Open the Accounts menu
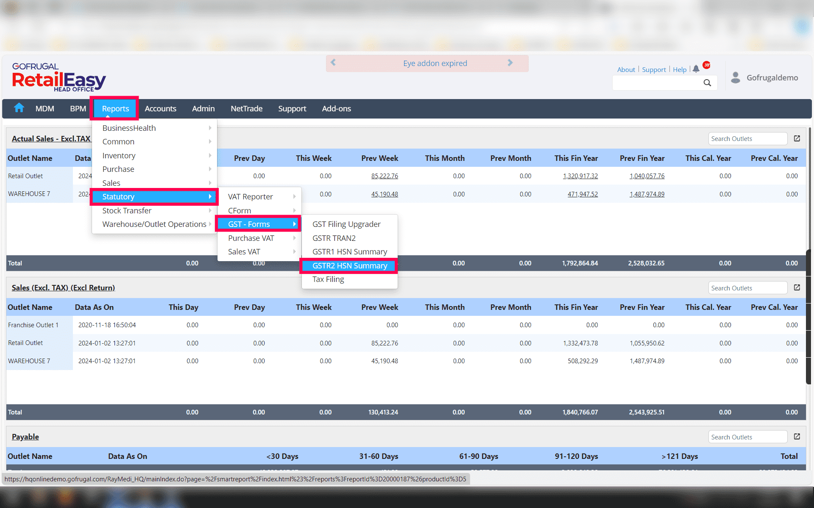814x508 pixels. click(160, 109)
